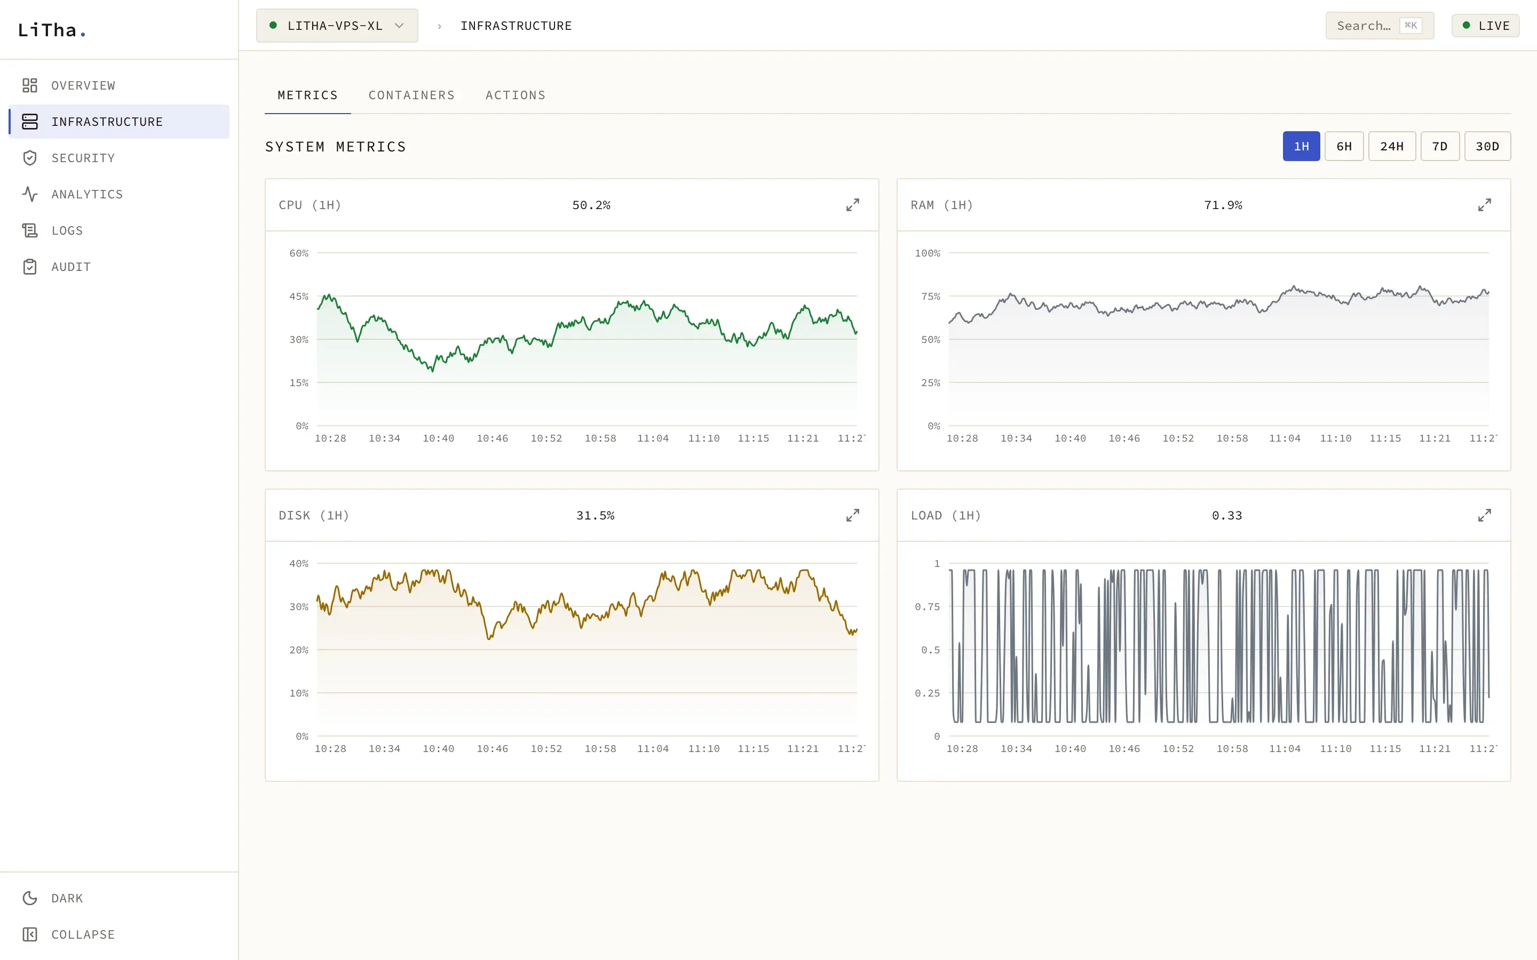Click the Infrastructure breadcrumb

point(517,26)
